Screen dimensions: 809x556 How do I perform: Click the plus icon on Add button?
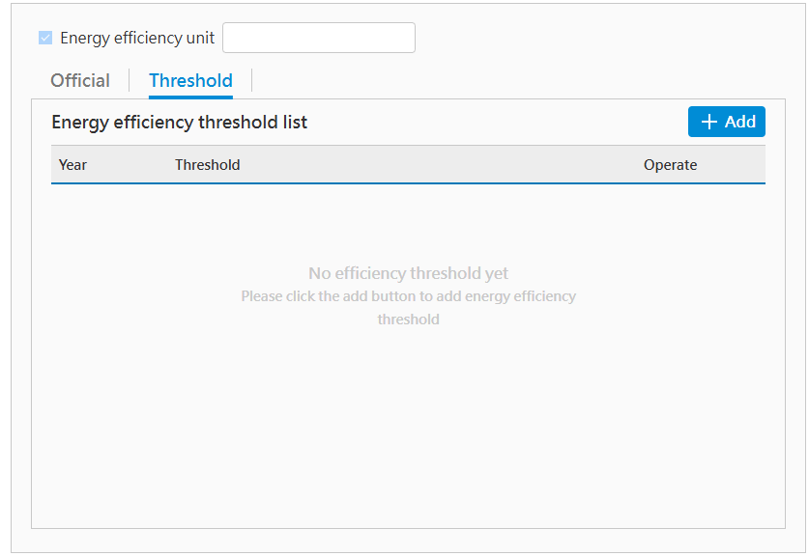[709, 122]
